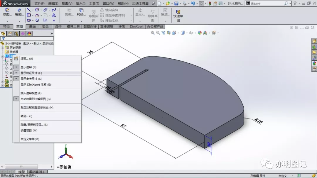Select the Ellipse sketch tool
Viewport: 317px width, 178px height.
point(45,10)
